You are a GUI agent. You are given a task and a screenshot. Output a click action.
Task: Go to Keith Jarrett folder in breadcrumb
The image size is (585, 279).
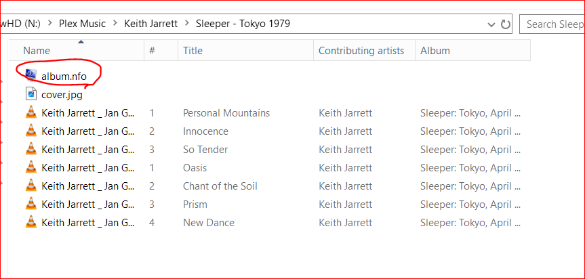(150, 24)
